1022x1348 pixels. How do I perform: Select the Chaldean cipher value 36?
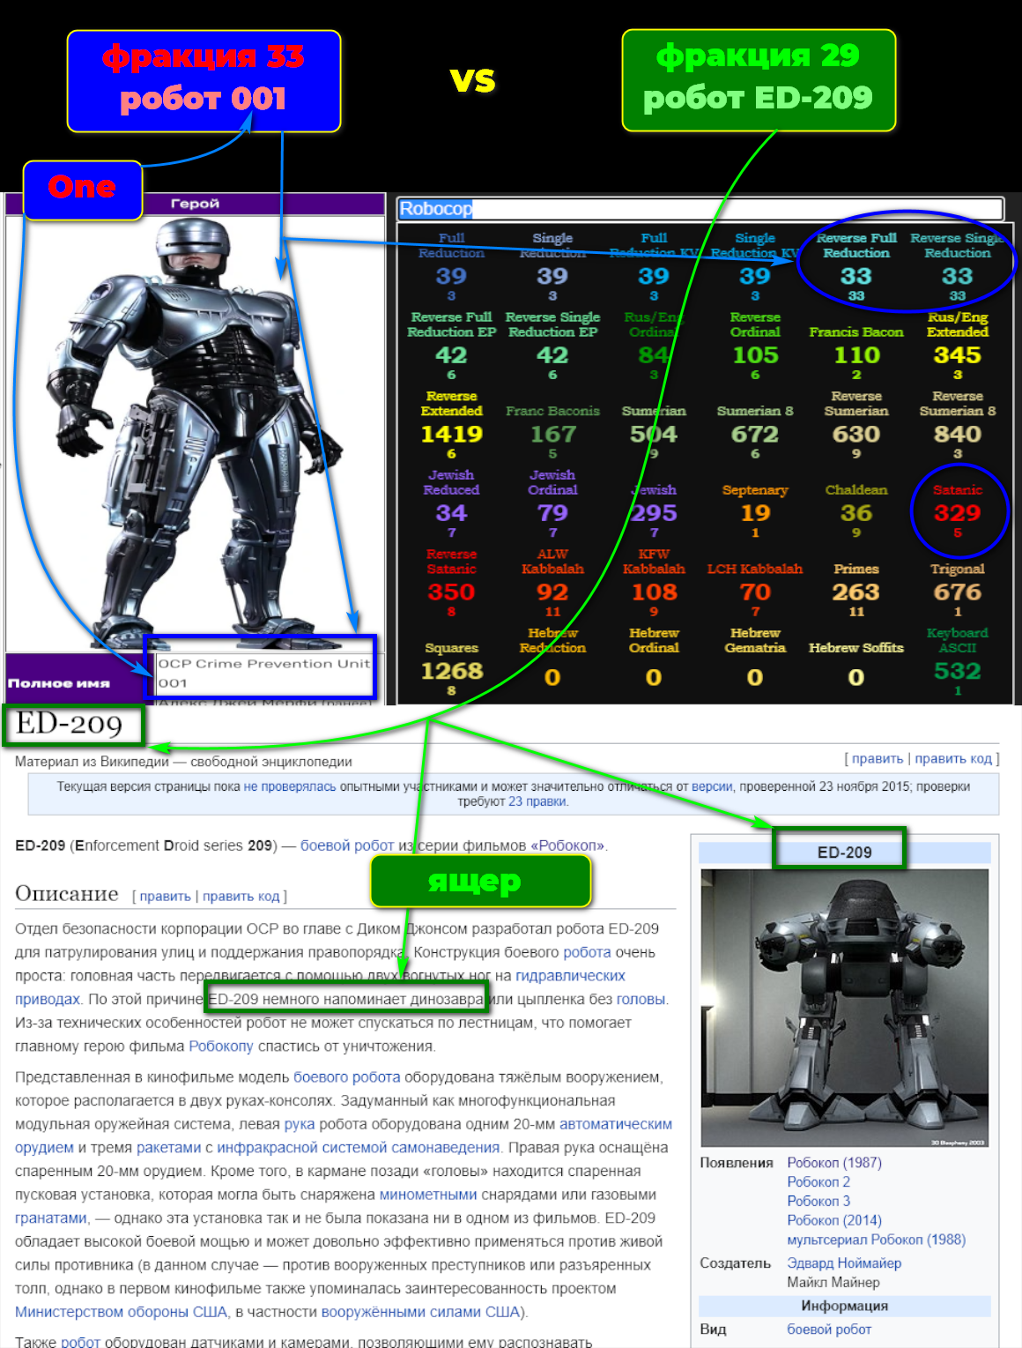pos(856,513)
